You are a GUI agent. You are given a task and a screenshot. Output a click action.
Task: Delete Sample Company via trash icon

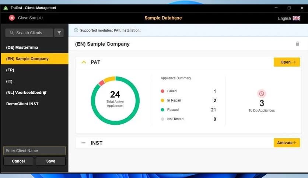(297, 44)
